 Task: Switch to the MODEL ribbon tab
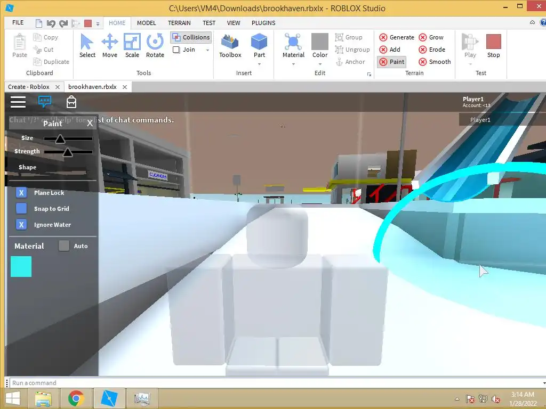pos(146,23)
